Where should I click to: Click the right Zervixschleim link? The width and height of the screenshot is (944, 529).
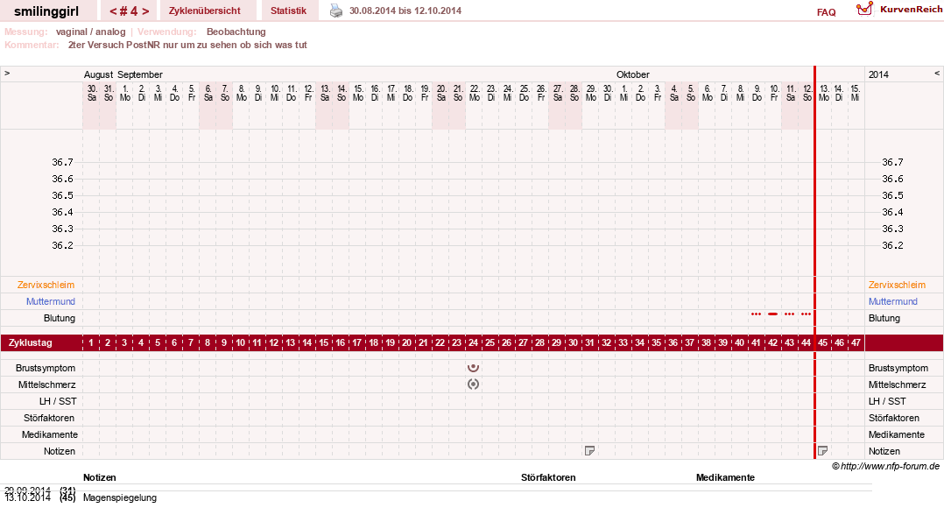[x=897, y=285]
